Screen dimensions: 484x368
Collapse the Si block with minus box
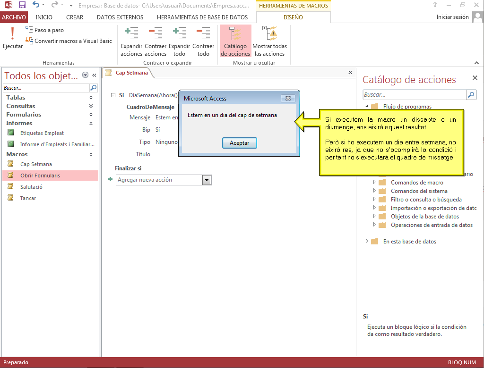(113, 95)
